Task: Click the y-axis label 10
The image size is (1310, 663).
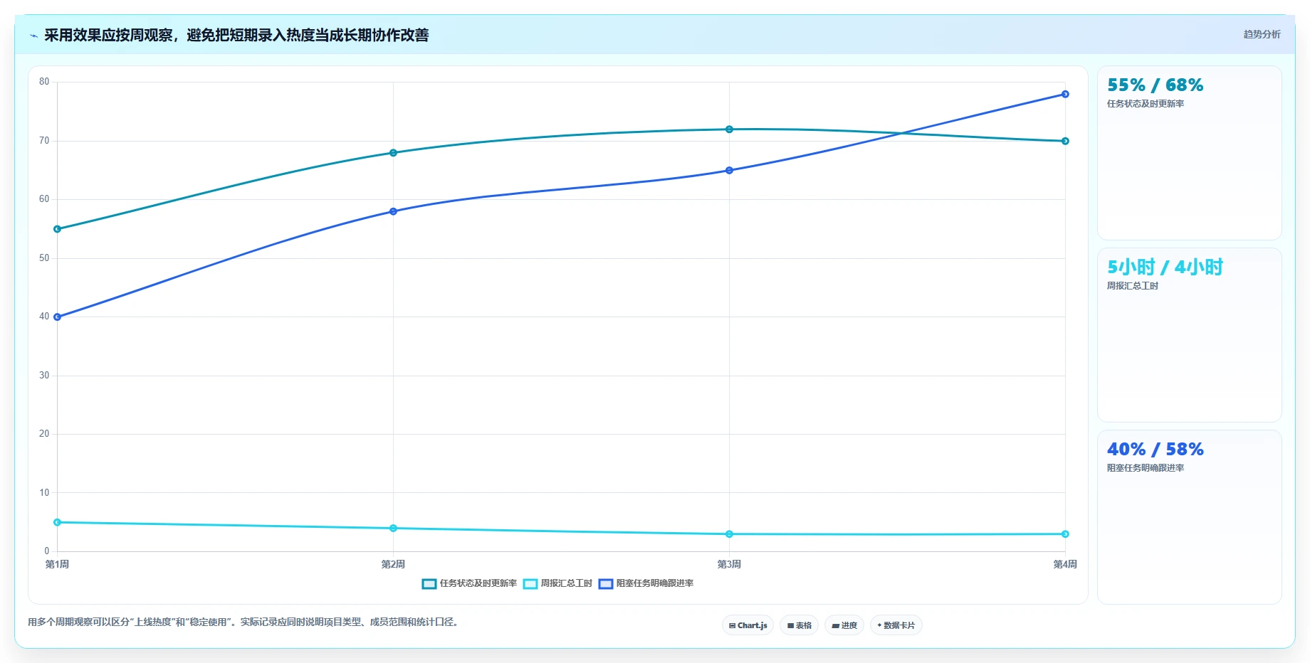Action: [44, 493]
